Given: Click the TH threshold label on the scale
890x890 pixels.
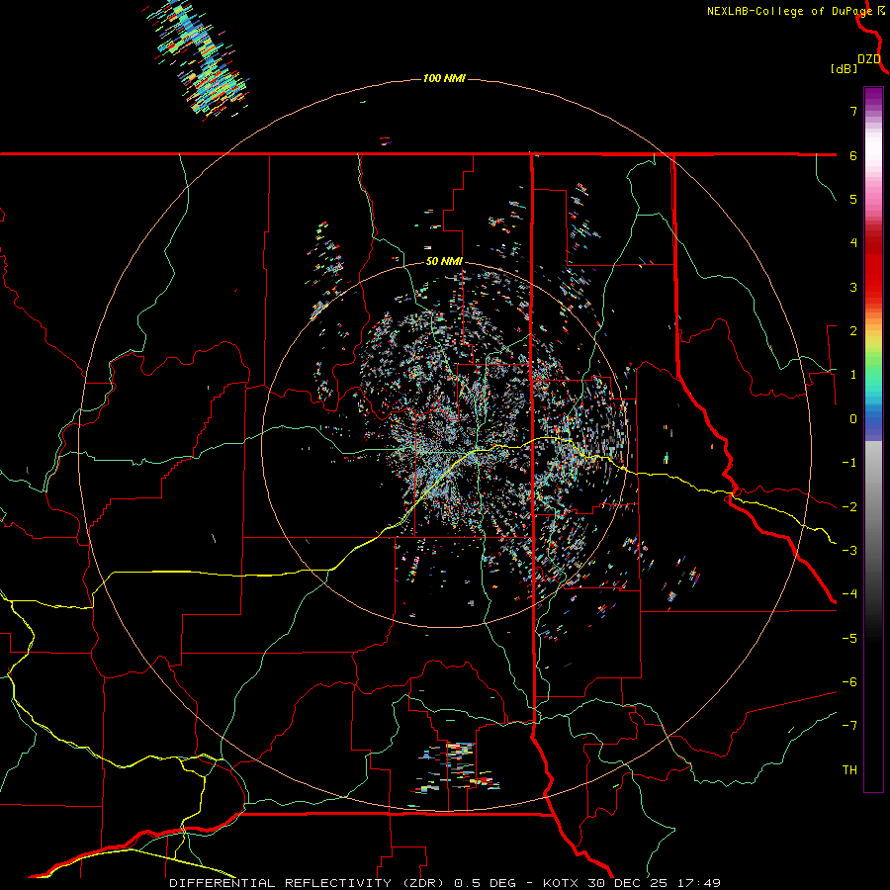Looking at the screenshot, I should pos(849,770).
